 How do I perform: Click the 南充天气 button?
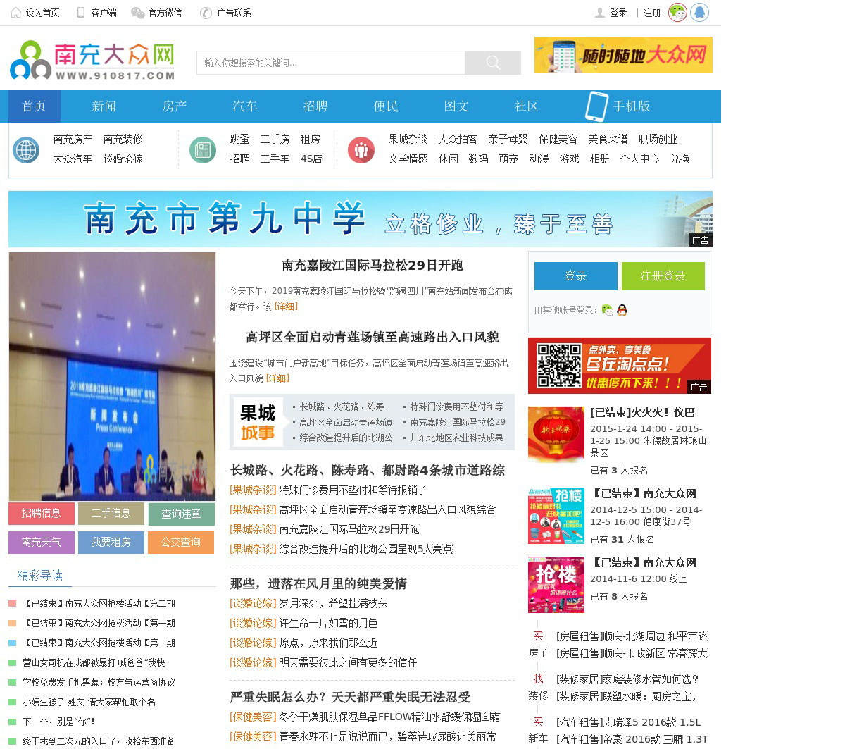point(42,542)
